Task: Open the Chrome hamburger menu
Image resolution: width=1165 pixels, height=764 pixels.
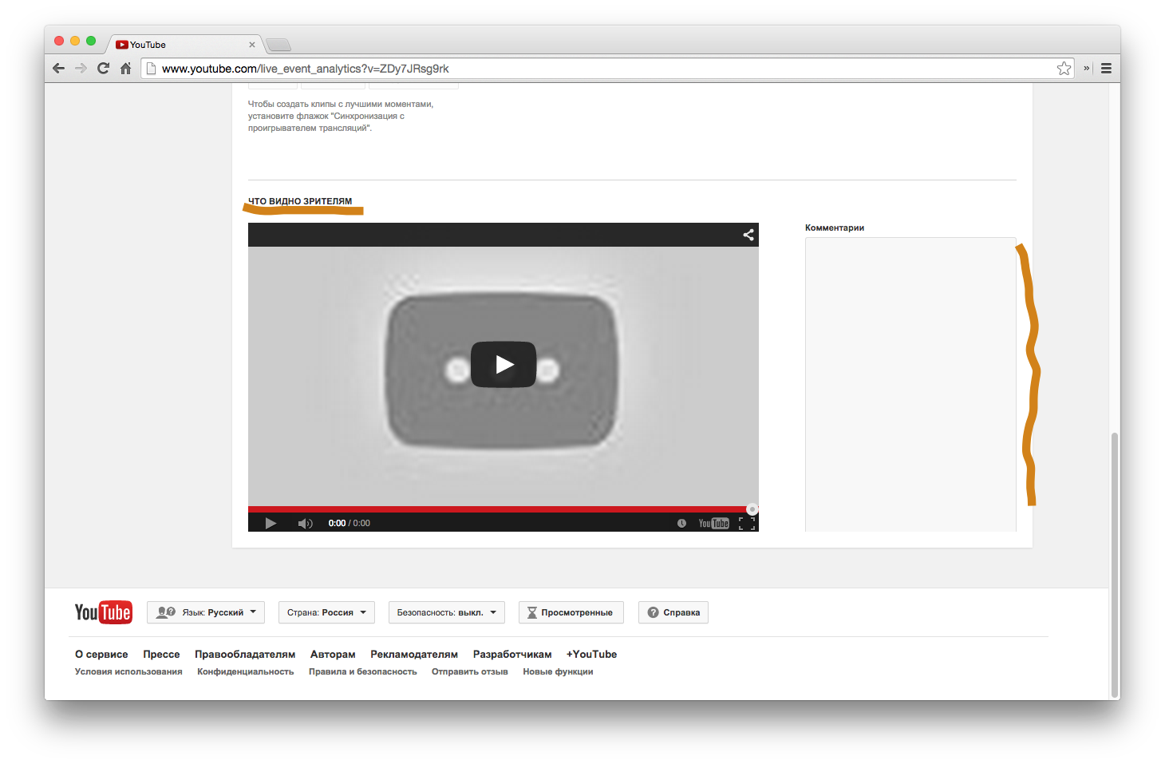Action: [x=1106, y=69]
